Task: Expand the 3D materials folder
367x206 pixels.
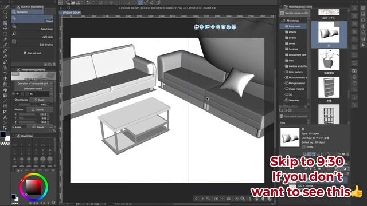Action: (x=284, y=94)
